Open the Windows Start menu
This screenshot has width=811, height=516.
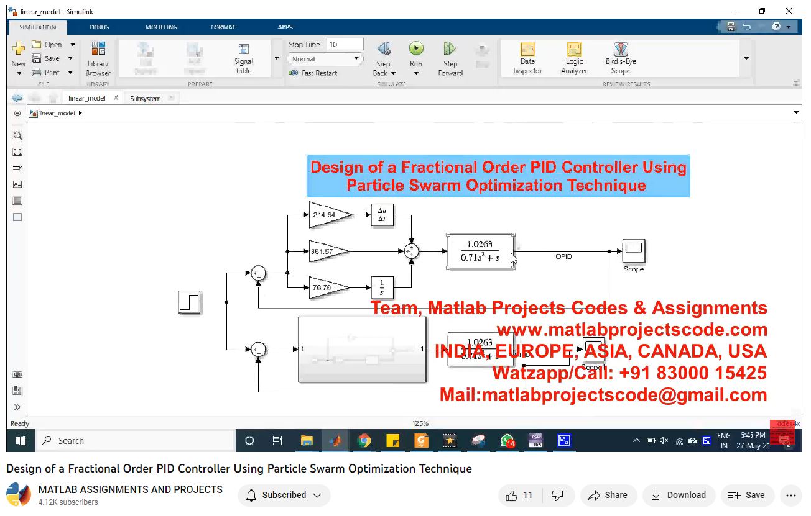coord(20,441)
